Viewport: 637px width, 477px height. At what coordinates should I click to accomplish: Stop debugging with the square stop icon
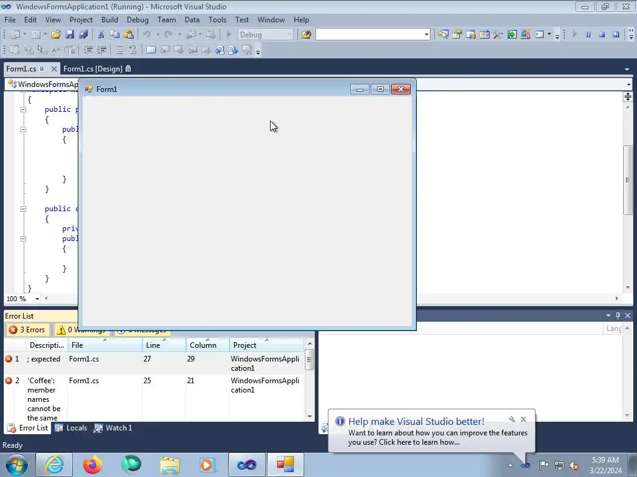coord(602,35)
